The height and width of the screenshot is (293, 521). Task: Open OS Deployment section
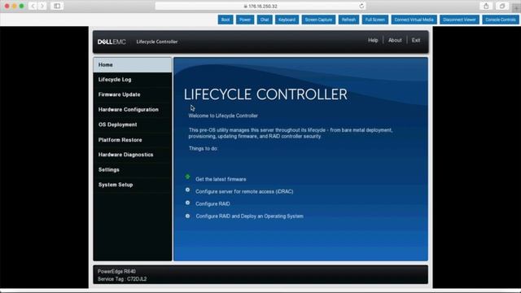pyautogui.click(x=133, y=125)
